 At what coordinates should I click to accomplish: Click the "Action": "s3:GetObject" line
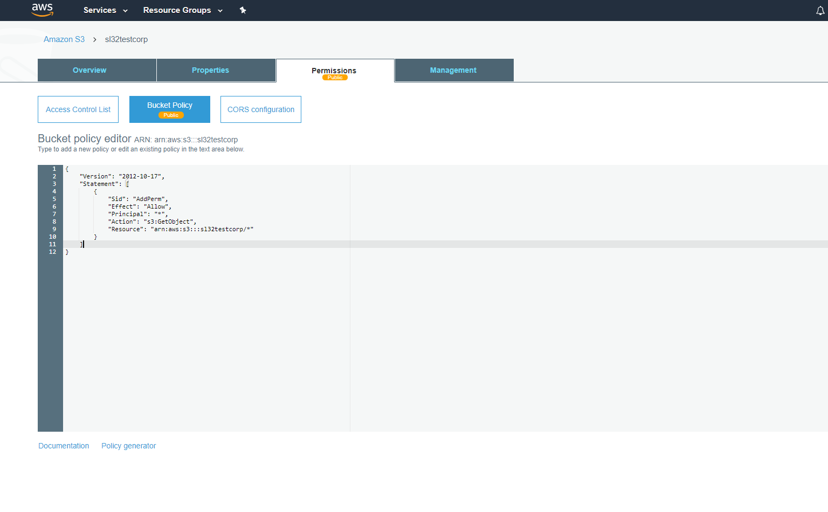[x=152, y=222]
